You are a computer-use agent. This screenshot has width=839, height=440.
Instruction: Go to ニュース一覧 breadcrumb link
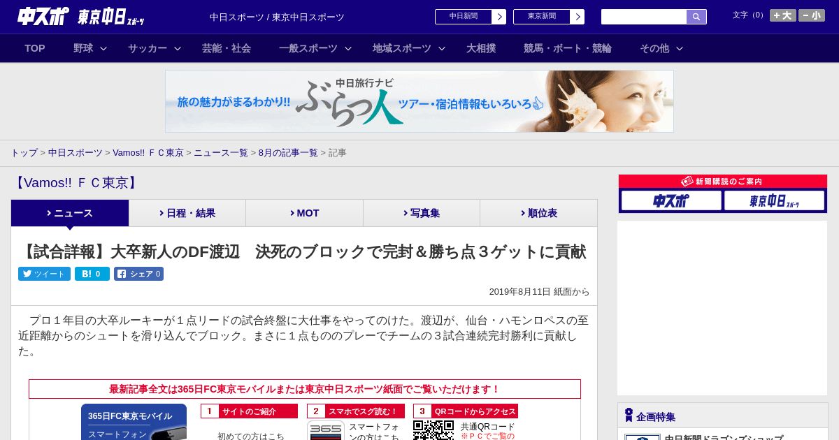[x=221, y=153]
